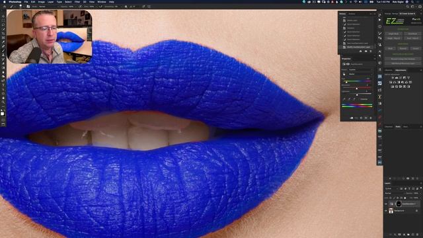Switch to the Channels tab

[389, 126]
